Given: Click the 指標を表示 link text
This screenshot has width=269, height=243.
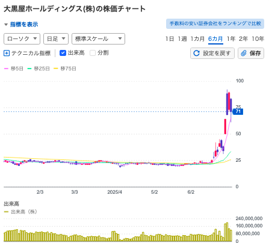Looking at the screenshot, I should coord(24,25).
